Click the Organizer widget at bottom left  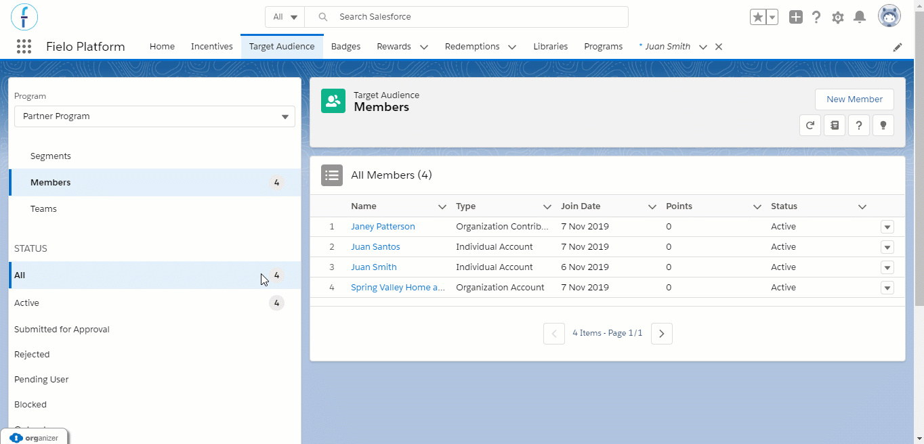point(35,437)
